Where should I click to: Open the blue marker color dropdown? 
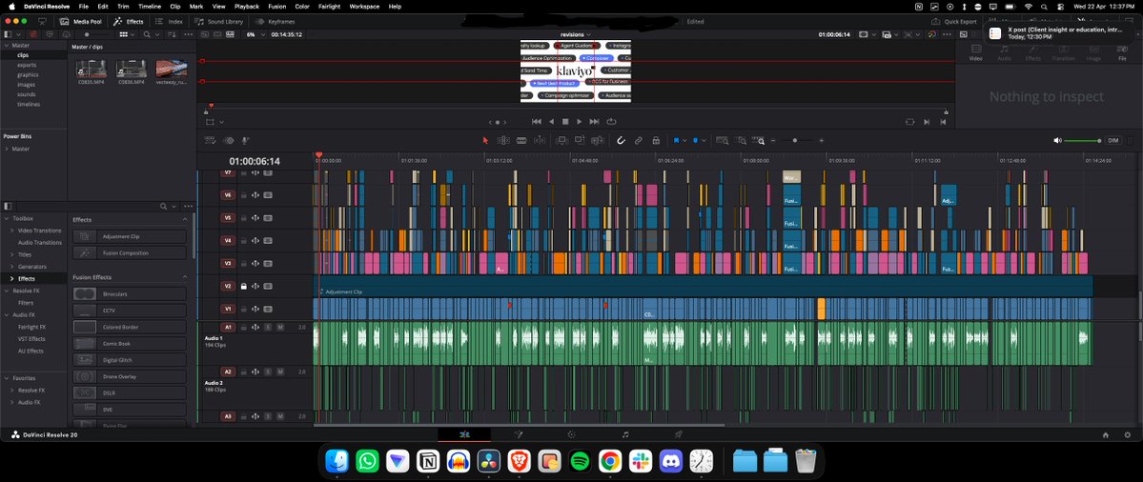tap(703, 141)
